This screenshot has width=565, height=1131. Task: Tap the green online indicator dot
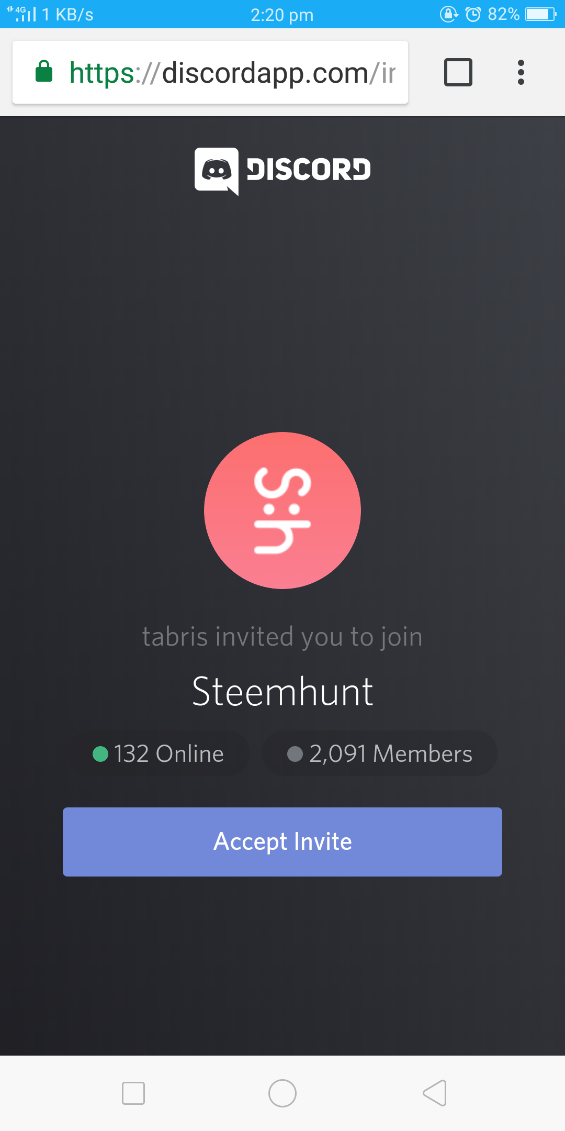[100, 754]
